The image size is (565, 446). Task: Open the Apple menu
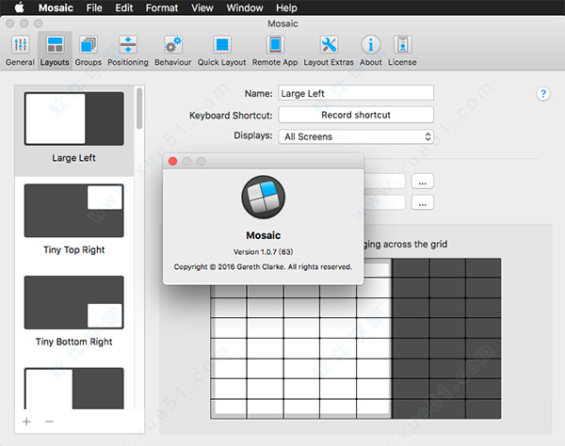point(20,8)
